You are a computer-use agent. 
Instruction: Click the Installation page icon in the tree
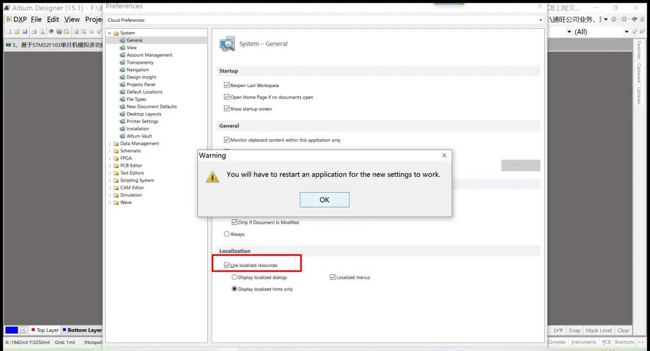click(x=122, y=129)
